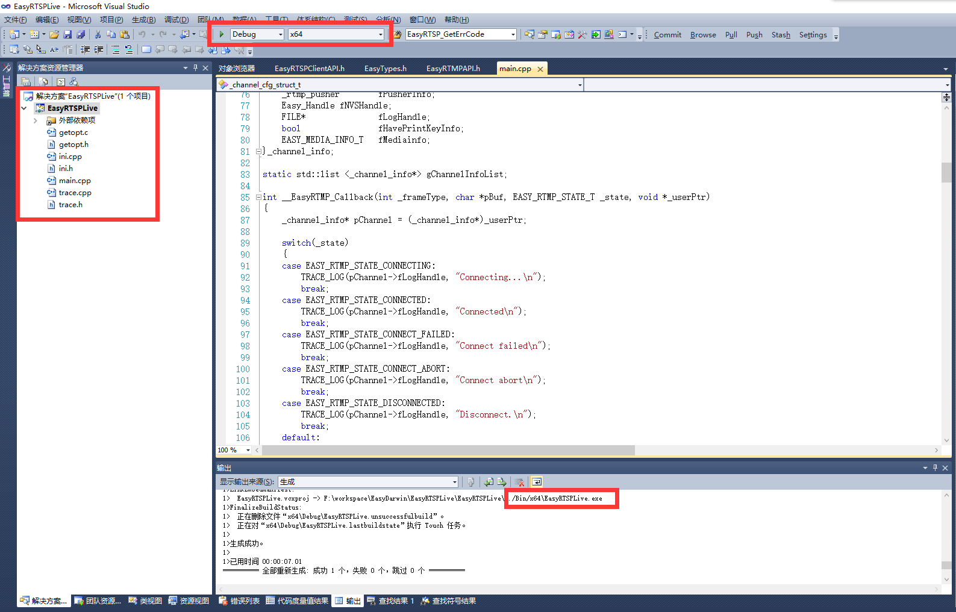
Task: Click the Open File folder icon
Action: pyautogui.click(x=54, y=34)
